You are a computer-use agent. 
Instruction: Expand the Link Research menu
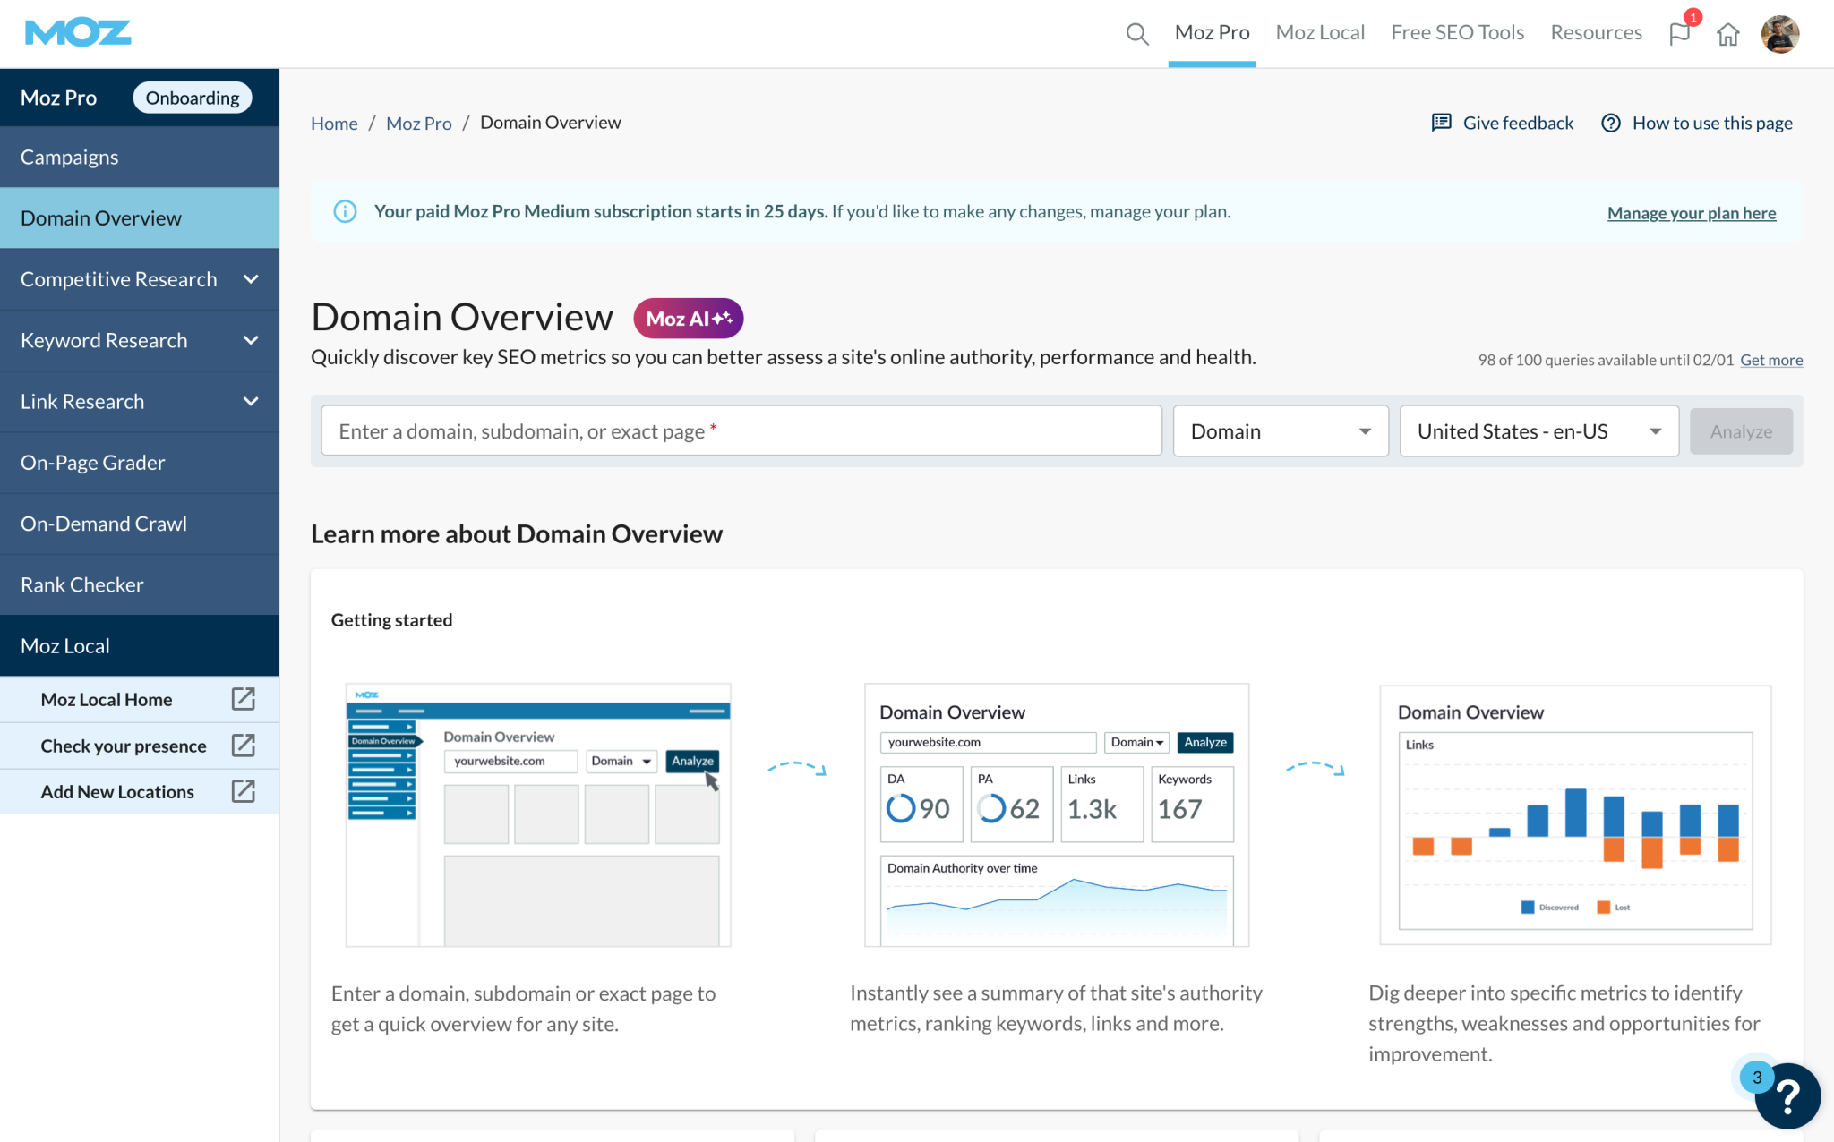pyautogui.click(x=251, y=402)
